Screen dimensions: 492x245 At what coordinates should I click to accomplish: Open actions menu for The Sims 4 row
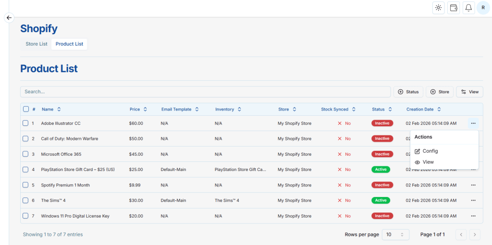click(x=473, y=200)
